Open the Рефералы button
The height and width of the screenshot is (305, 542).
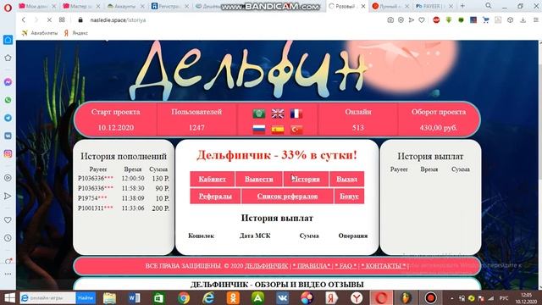215,196
